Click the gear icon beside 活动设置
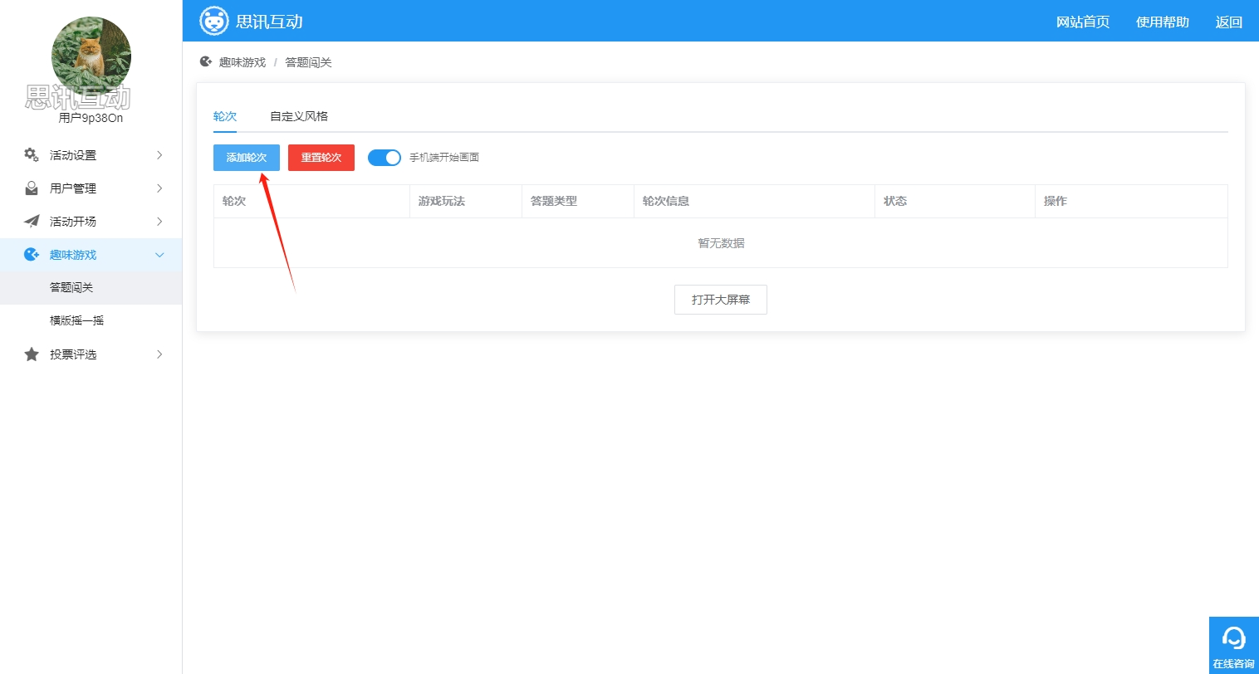Screen dimensions: 1259x674 [x=32, y=155]
